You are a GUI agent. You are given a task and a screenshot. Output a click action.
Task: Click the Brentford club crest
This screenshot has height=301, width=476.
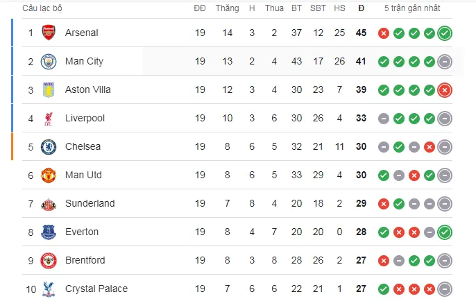[x=49, y=260]
